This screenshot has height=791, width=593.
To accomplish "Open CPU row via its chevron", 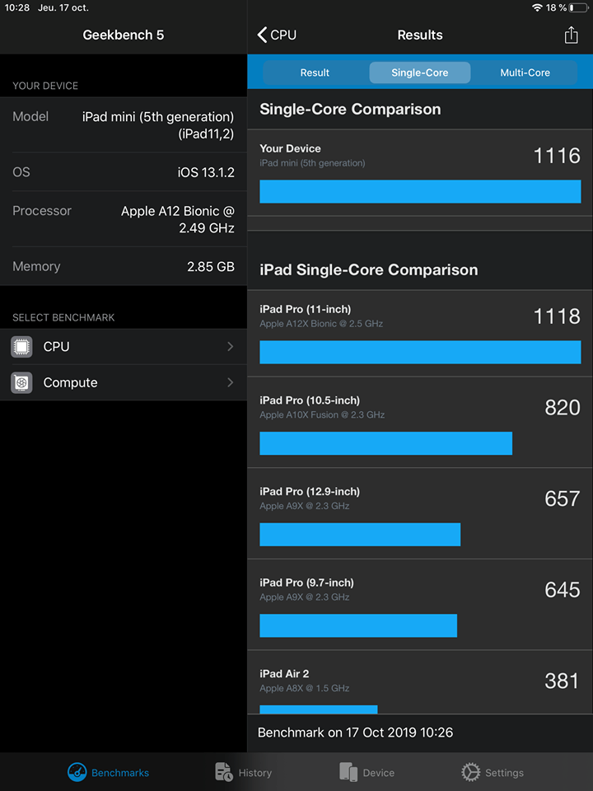I will coord(230,347).
